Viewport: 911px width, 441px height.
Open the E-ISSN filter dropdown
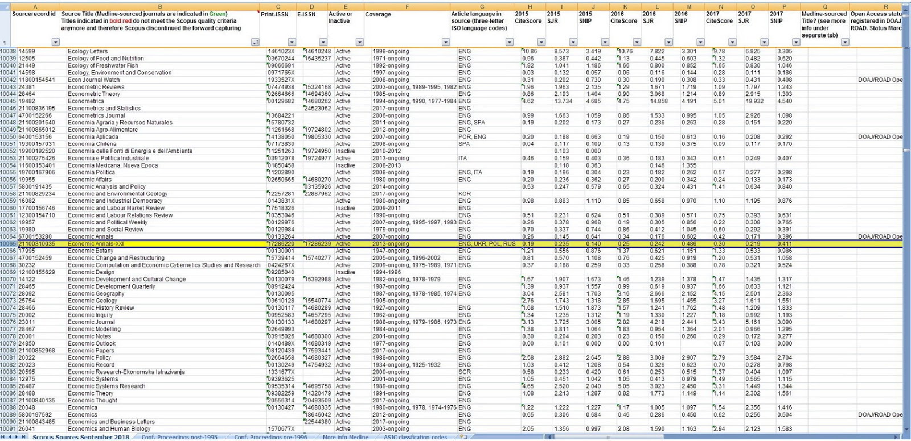coord(323,42)
